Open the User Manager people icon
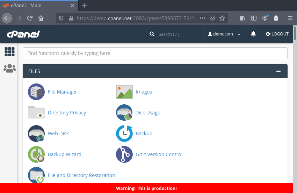Image resolution: width=297 pixels, height=193 pixels. [9, 68]
